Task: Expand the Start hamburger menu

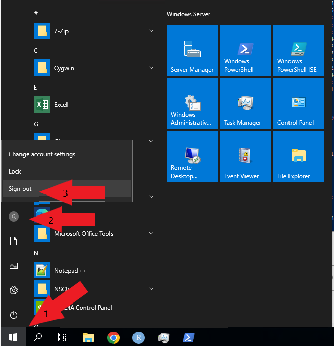Action: 14,14
